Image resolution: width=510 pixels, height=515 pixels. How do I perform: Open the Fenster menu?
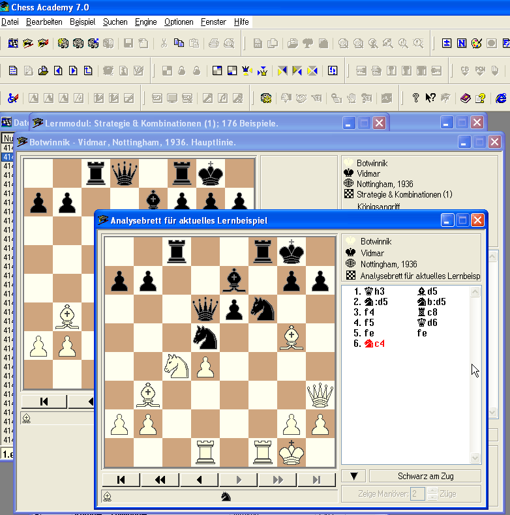[213, 22]
